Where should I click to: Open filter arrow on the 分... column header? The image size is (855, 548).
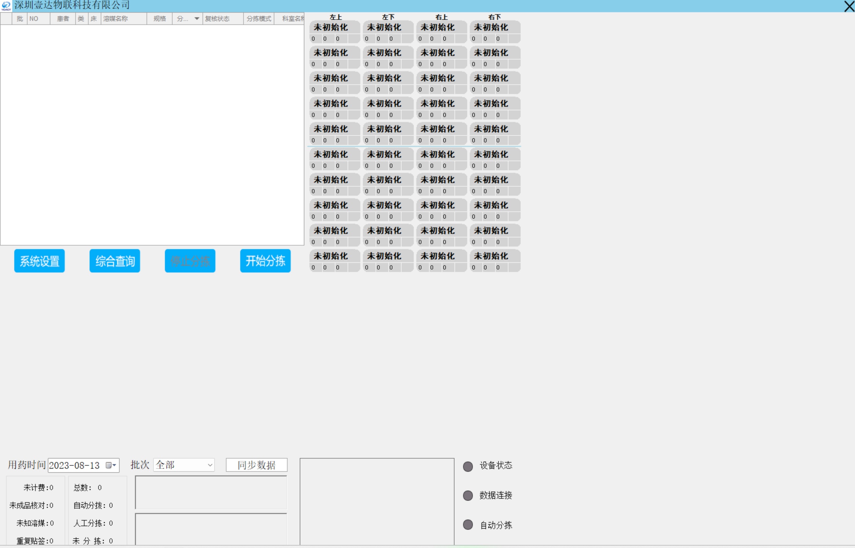pos(197,19)
